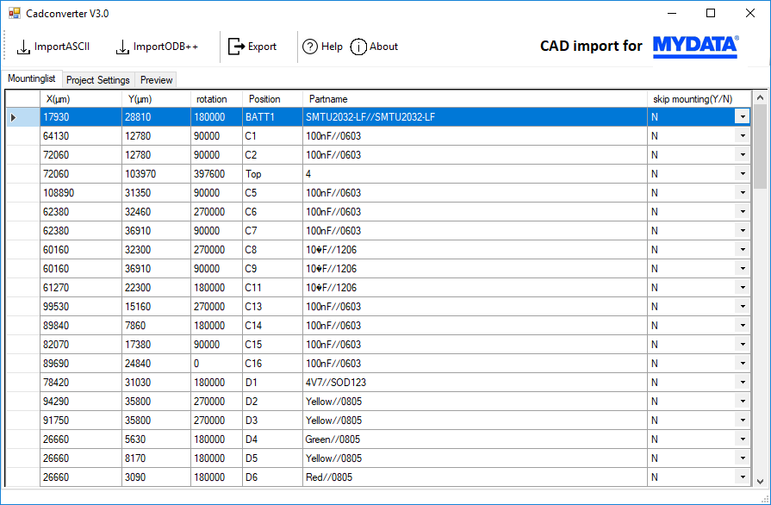771x505 pixels.
Task: Select the row marker arrow for BATT1
Action: (13, 117)
